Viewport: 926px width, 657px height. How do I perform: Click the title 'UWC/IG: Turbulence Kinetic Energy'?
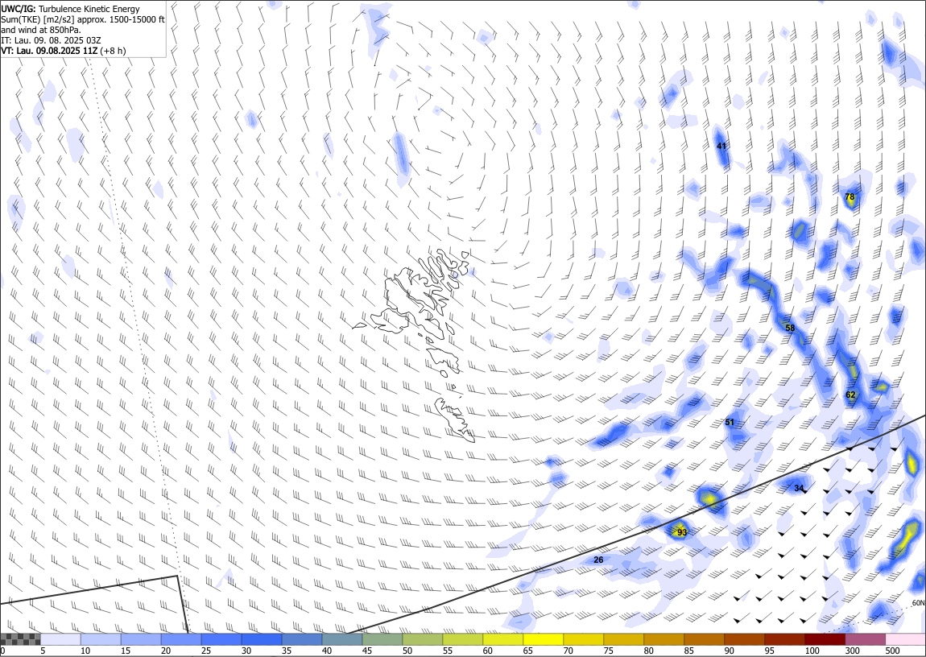70,9
